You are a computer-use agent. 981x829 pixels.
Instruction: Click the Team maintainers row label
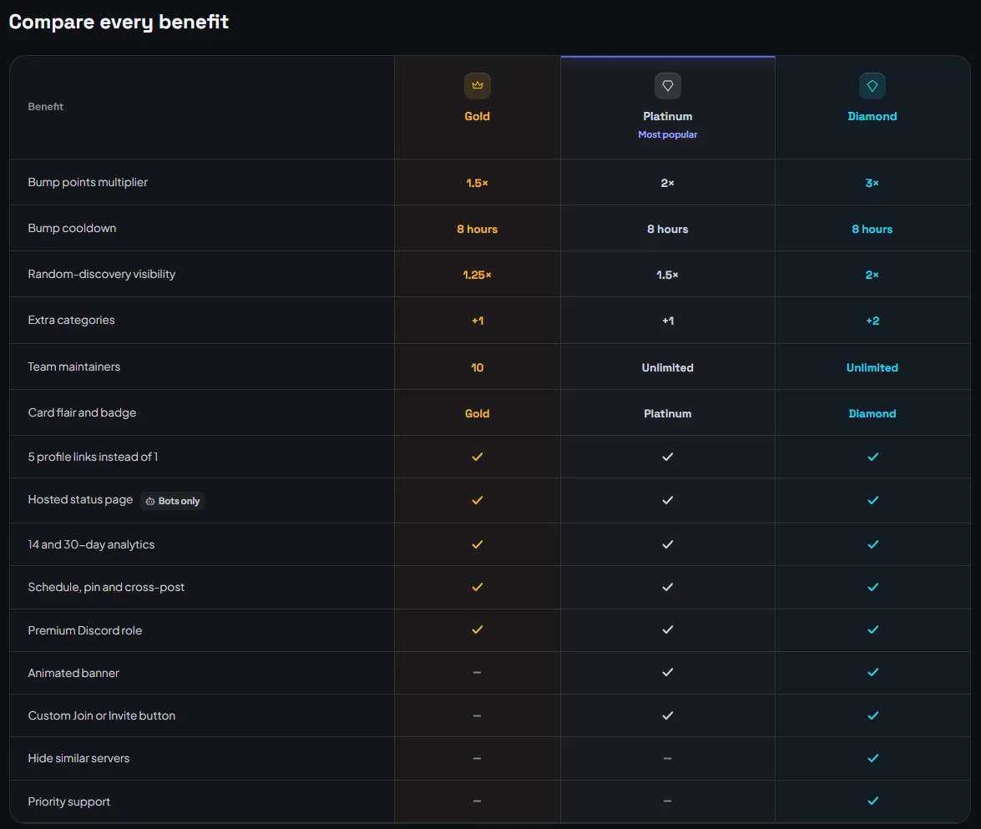click(x=73, y=366)
